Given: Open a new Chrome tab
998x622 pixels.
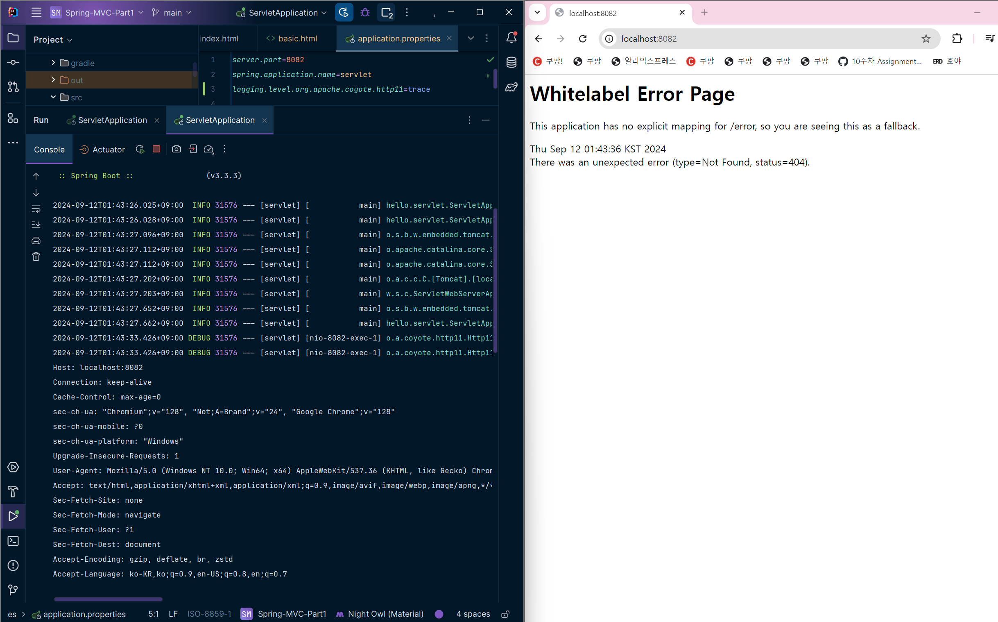Looking at the screenshot, I should [x=704, y=13].
